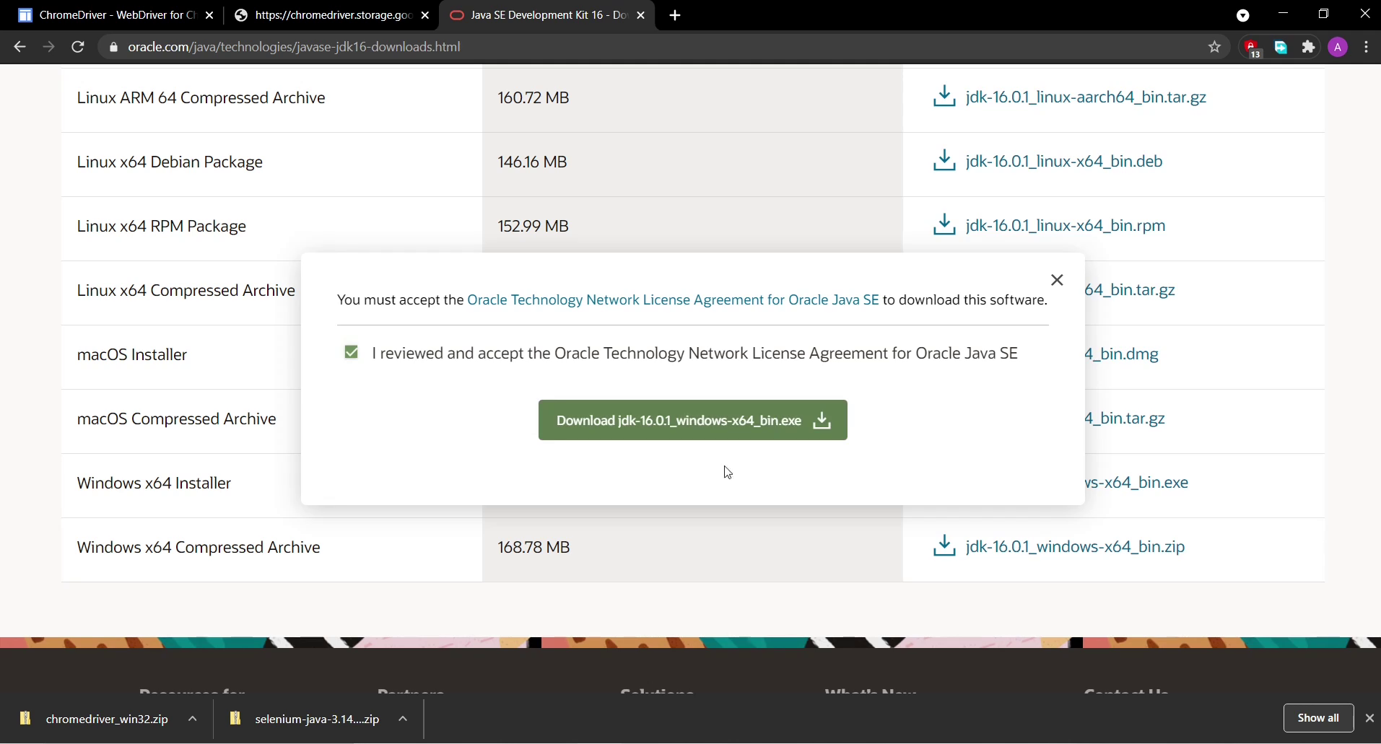Close the license agreement dialog
The width and height of the screenshot is (1381, 744).
[x=1058, y=280]
